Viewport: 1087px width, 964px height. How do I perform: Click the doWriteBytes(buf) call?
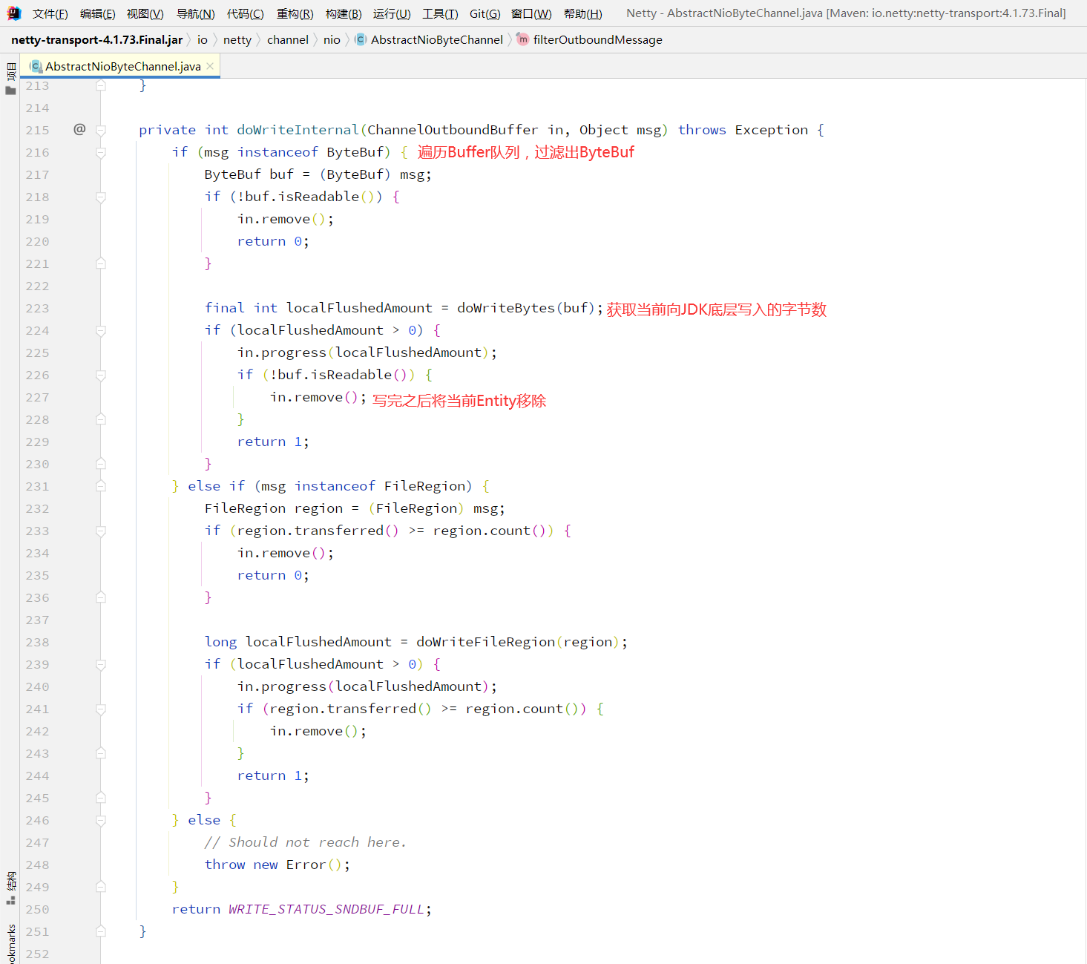[x=526, y=308]
